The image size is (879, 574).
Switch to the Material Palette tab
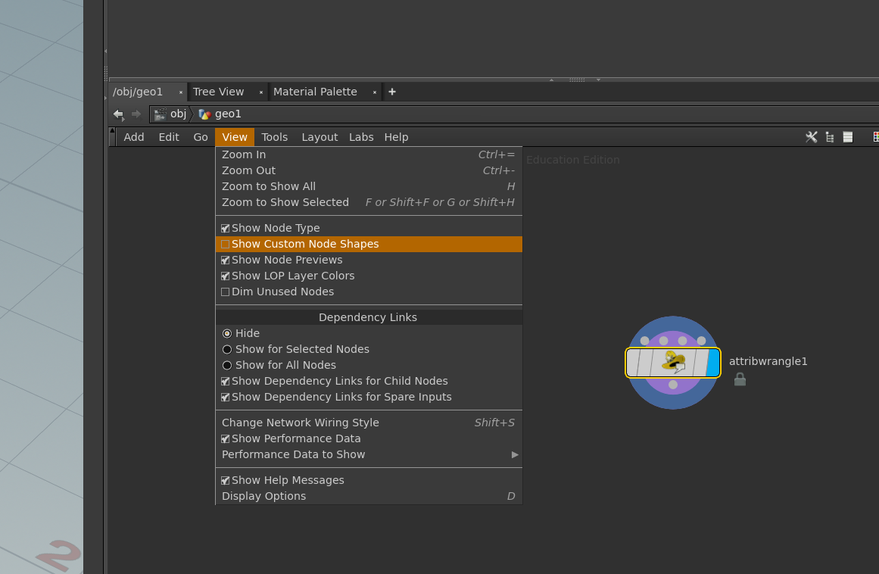315,92
